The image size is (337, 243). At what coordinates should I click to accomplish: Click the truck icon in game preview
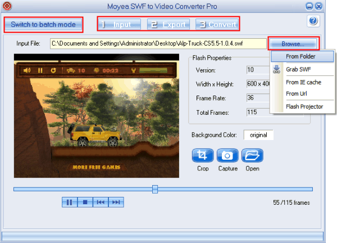point(71,70)
